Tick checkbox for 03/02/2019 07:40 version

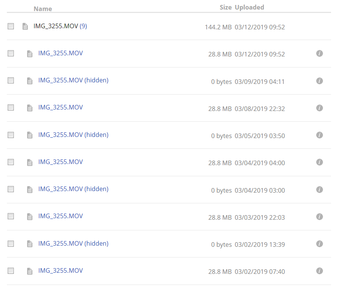[x=11, y=271]
